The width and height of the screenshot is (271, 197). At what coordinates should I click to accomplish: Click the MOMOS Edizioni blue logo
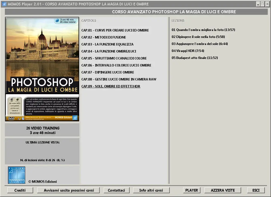point(17,175)
